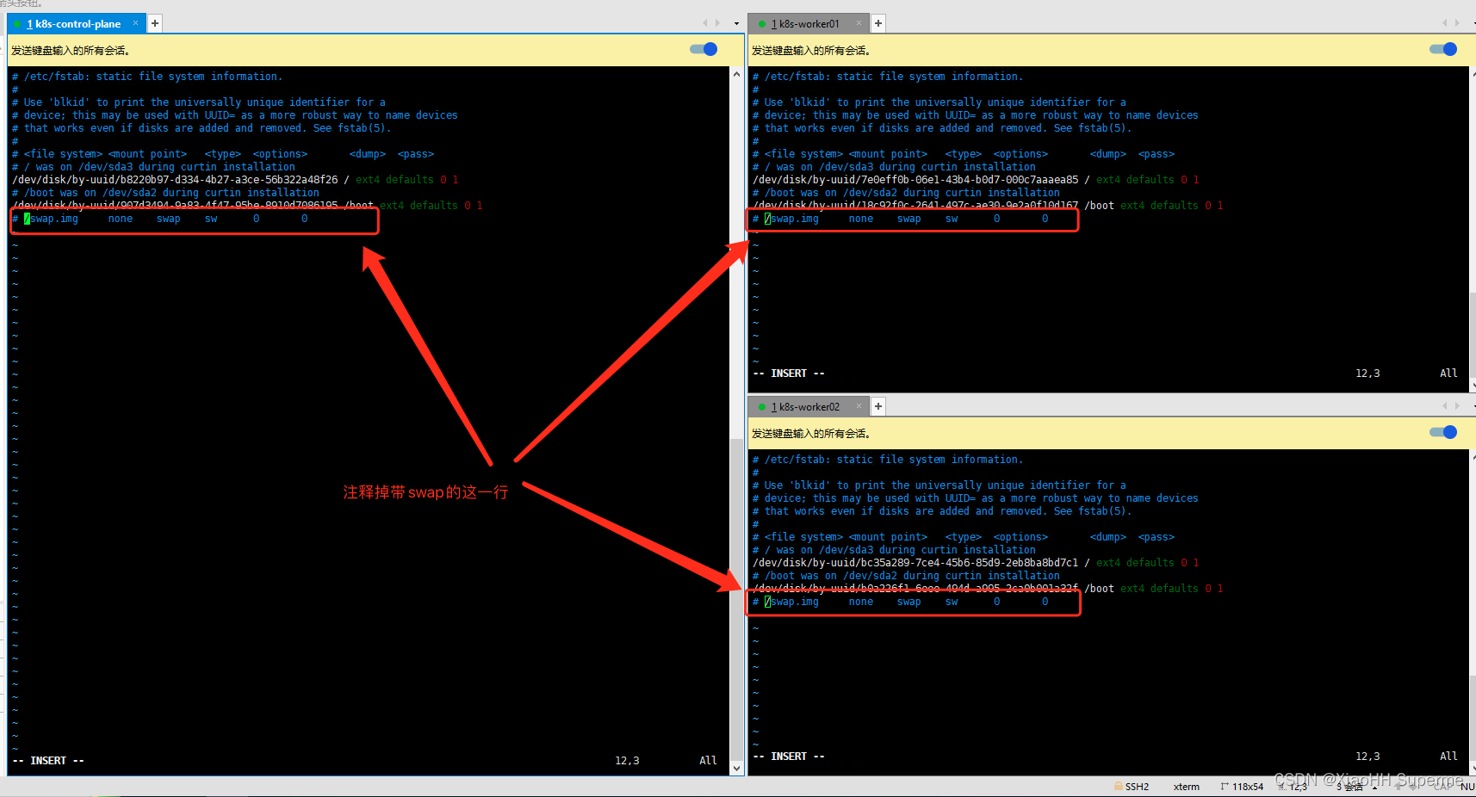Screen dimensions: 1476x797
Task: Add new tab beside k8s-worker01
Action: 878,23
